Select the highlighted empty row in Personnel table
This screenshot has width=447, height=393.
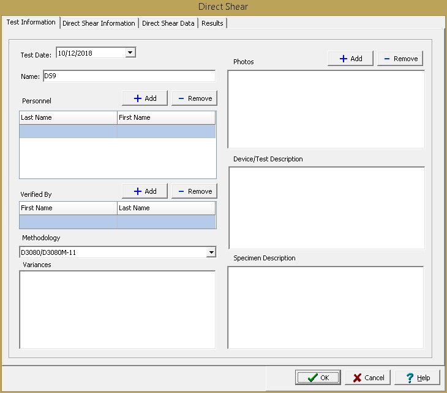pos(118,131)
